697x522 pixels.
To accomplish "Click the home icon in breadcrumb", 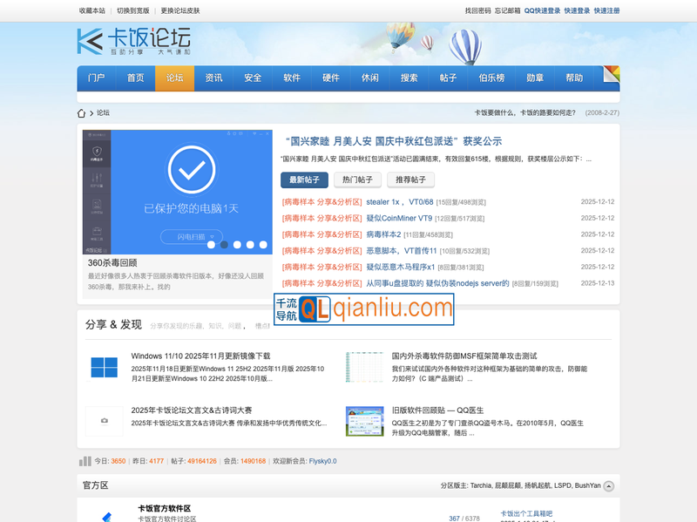I will [82, 113].
